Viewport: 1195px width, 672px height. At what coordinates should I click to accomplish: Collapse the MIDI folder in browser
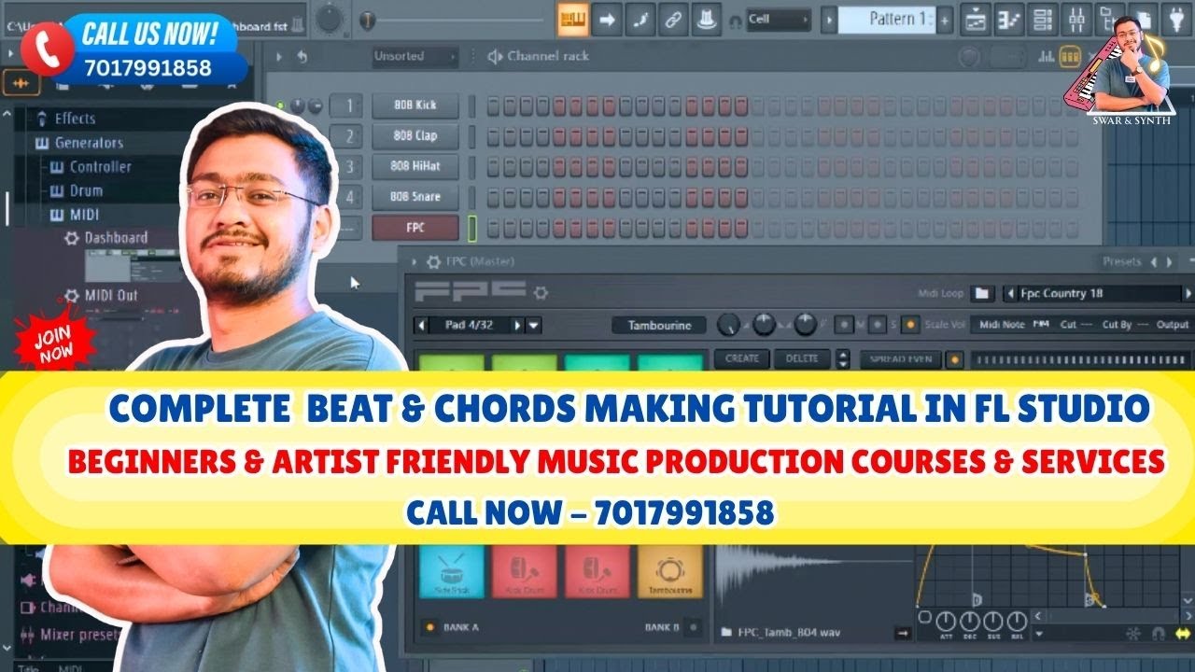74,215
